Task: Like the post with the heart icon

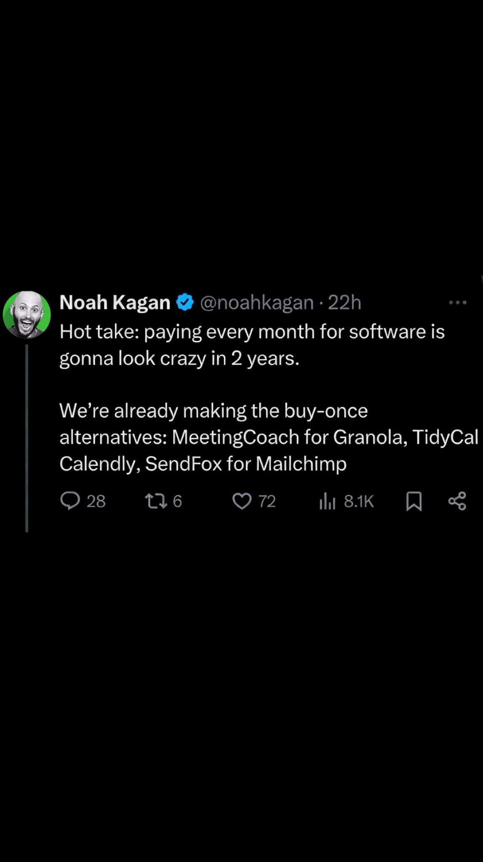Action: (x=242, y=501)
